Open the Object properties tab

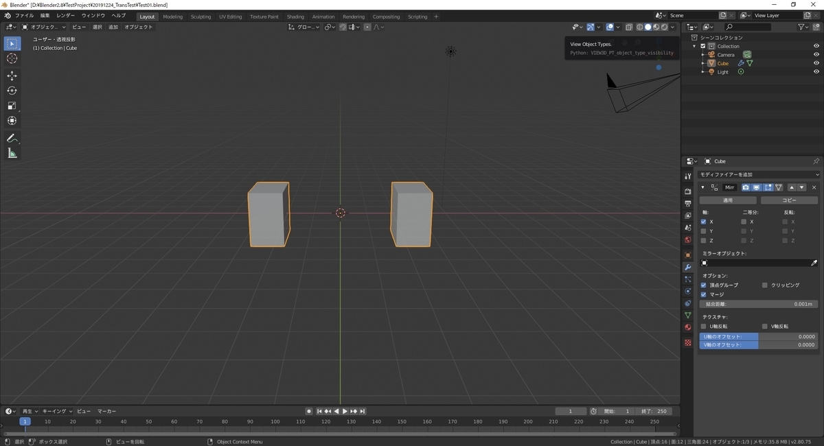point(688,255)
